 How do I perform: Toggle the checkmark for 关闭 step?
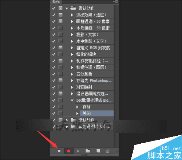54,113
